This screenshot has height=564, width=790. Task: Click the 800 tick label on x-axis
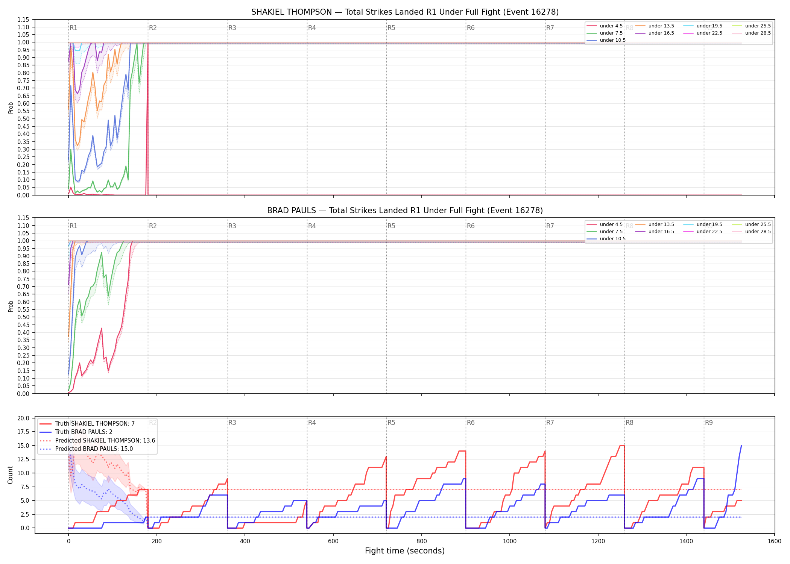pyautogui.click(x=422, y=541)
